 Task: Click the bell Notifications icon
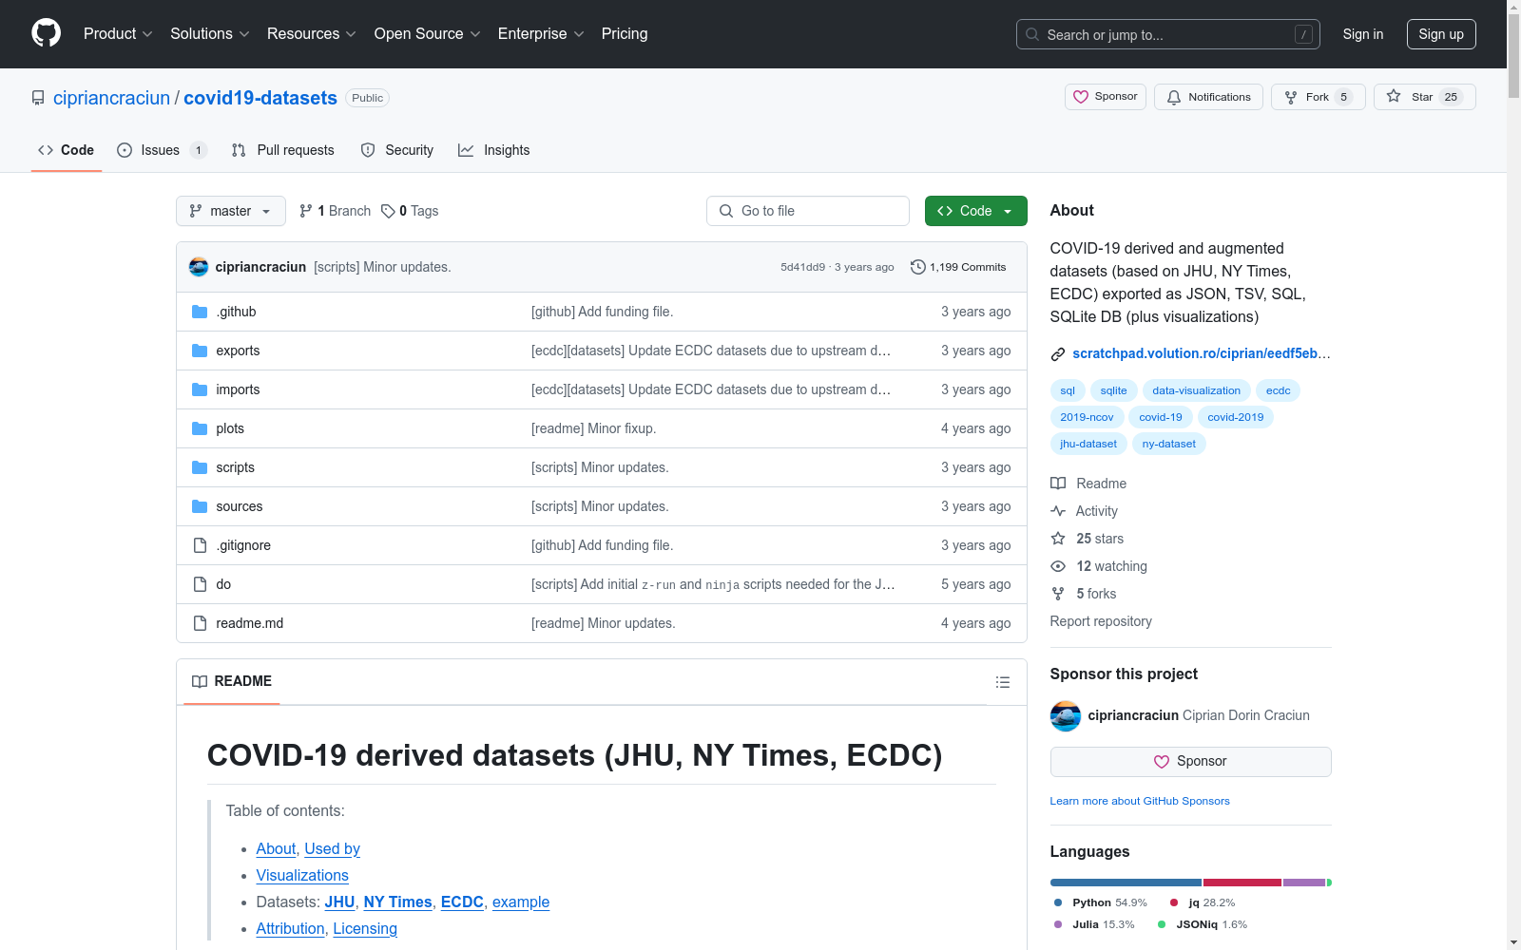pyautogui.click(x=1174, y=97)
